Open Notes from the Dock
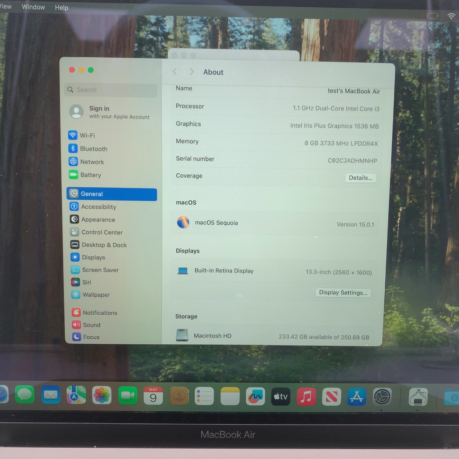459x459 pixels. pyautogui.click(x=230, y=396)
